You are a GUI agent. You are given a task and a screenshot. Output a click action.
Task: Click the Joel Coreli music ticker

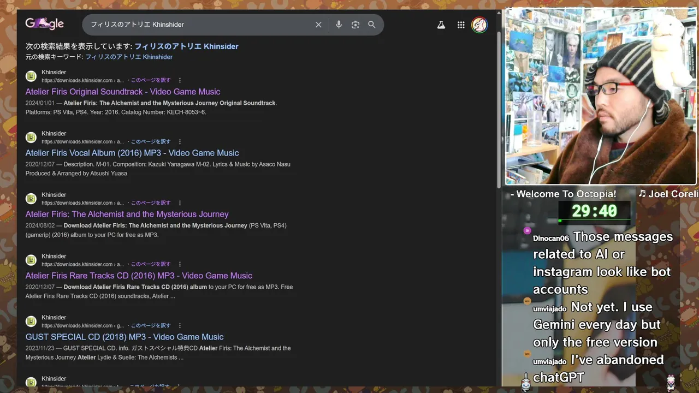(668, 194)
